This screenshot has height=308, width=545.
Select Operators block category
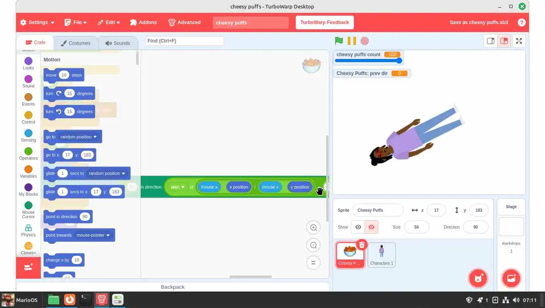pos(28,154)
